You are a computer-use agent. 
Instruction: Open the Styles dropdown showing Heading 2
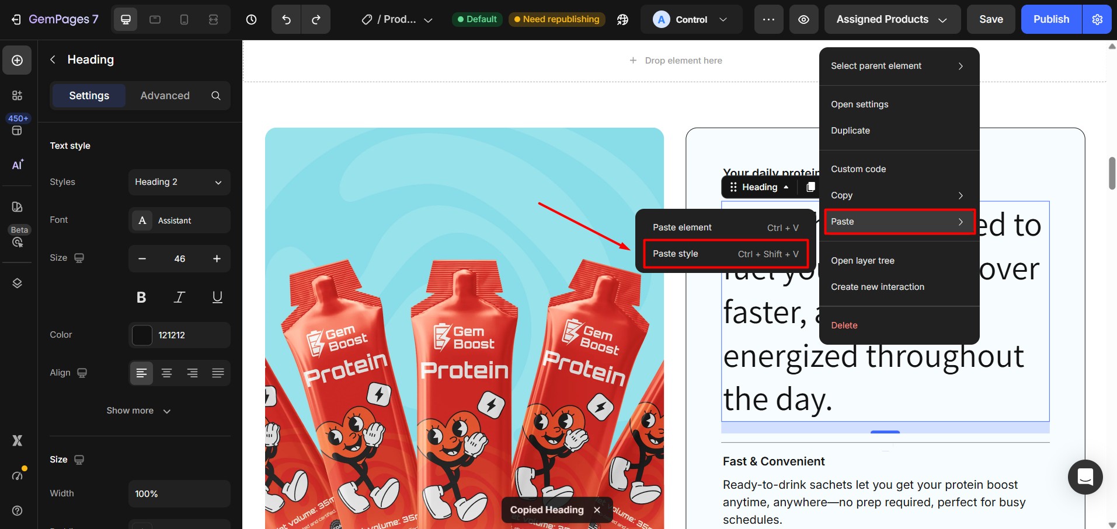(179, 183)
